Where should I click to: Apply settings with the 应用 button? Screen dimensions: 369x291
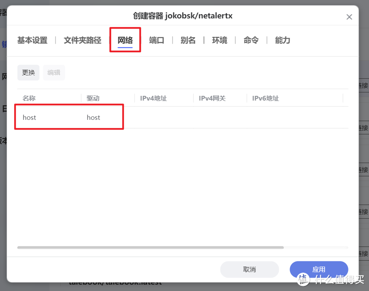pyautogui.click(x=319, y=269)
